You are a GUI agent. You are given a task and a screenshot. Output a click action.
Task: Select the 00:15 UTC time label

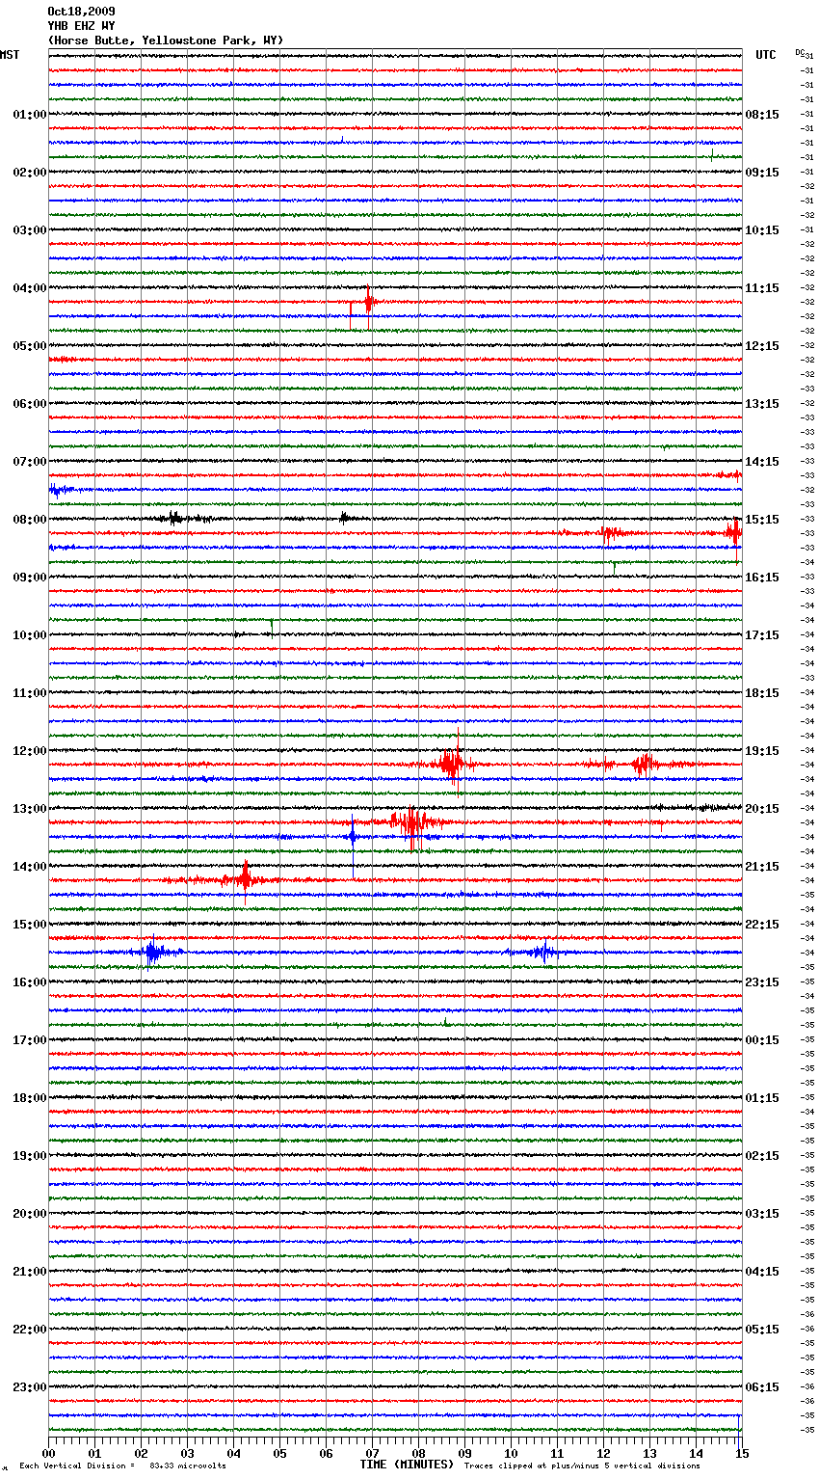pyautogui.click(x=762, y=1040)
